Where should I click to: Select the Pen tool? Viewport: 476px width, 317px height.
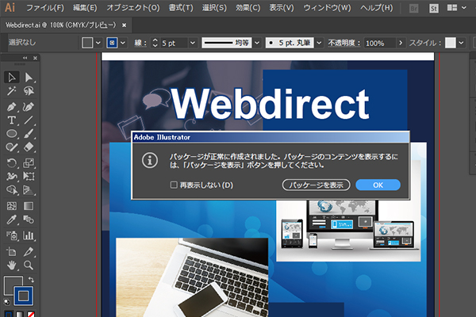[x=12, y=107]
